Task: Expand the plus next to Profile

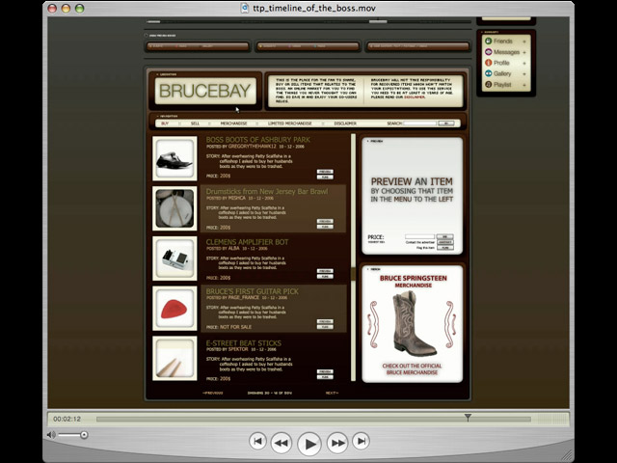Action: tap(524, 63)
